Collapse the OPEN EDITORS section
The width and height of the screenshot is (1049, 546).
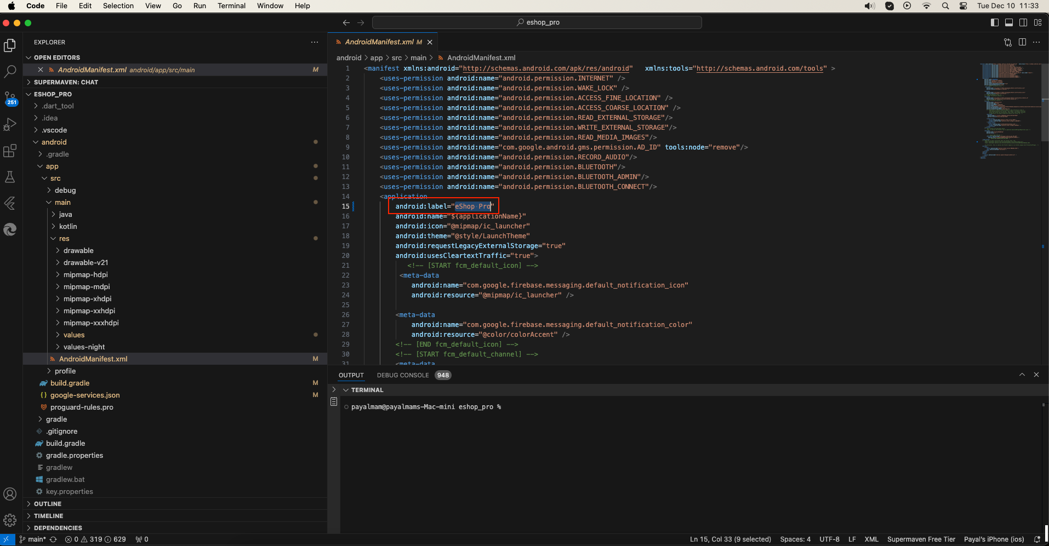click(x=175, y=58)
